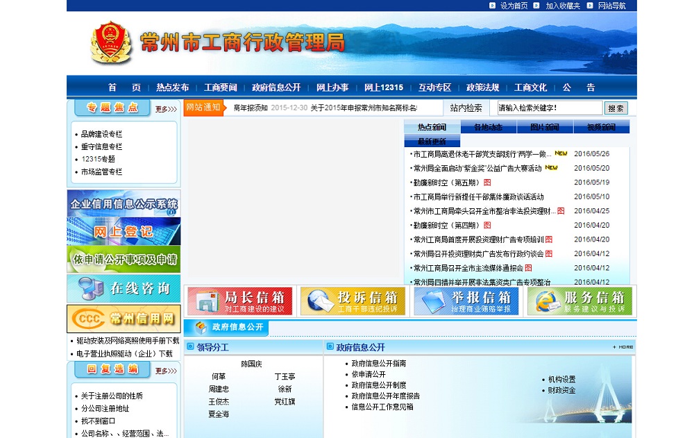Switch to the 图片新闻 tab

coord(545,127)
